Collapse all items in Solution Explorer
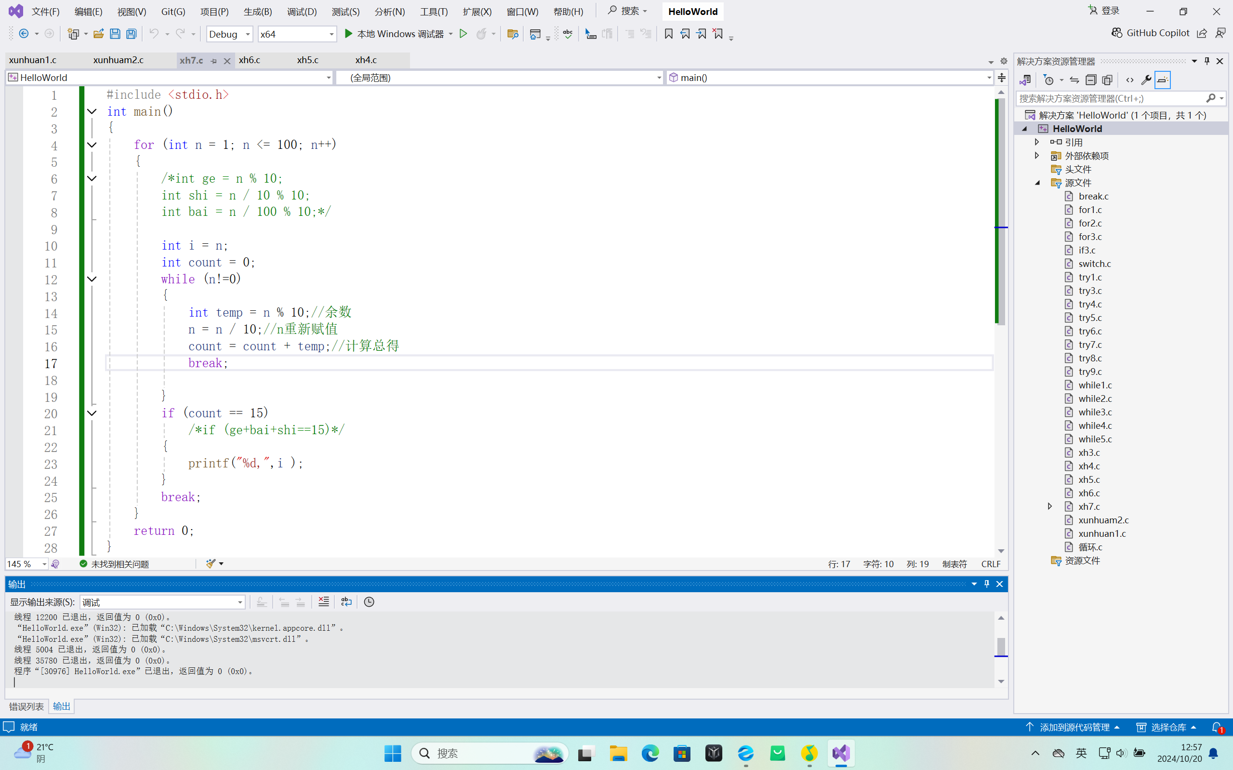 [x=1090, y=80]
